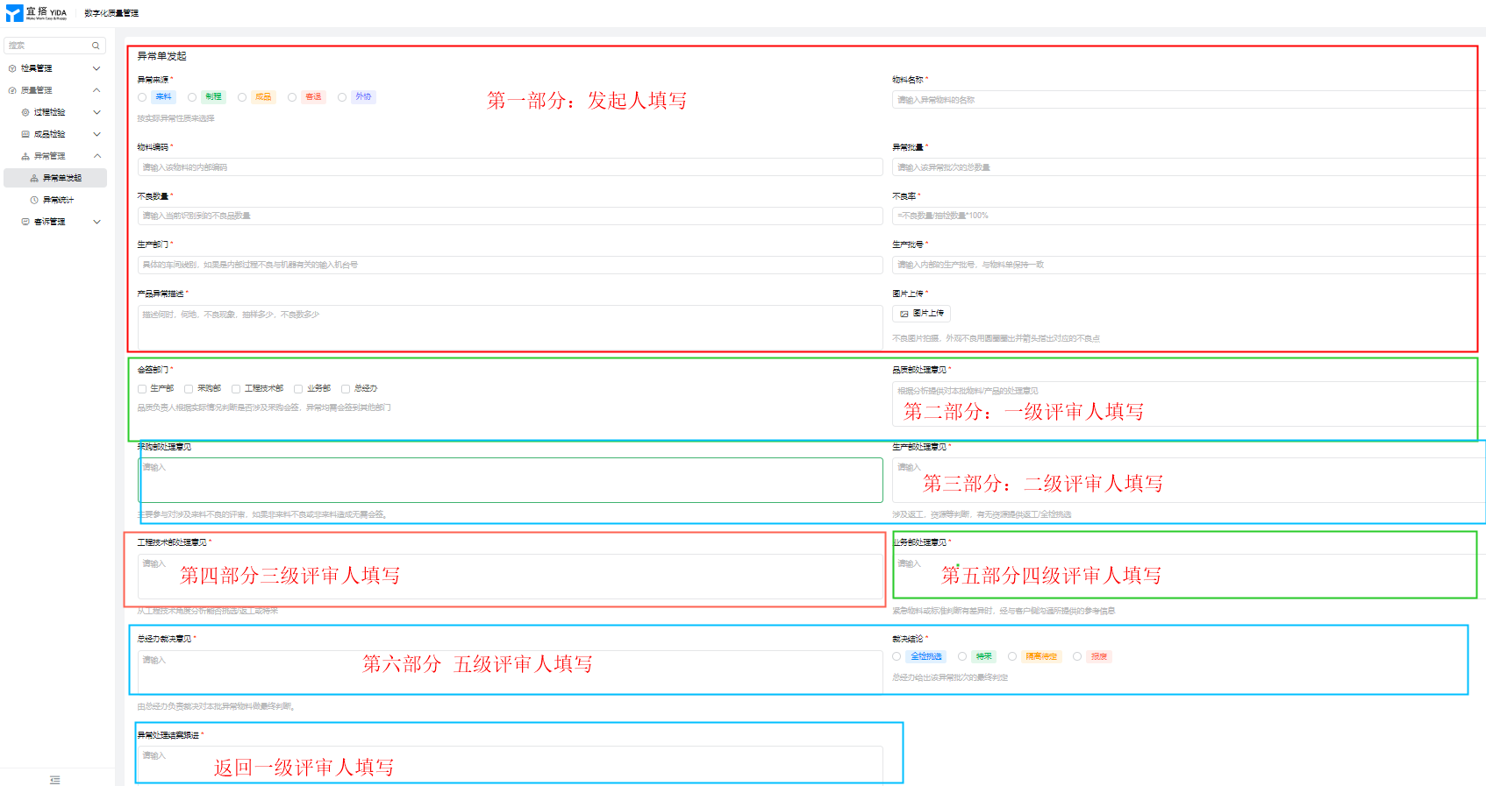The width and height of the screenshot is (1486, 786).
Task: Click the 检具管理 menu icon
Action: pyautogui.click(x=12, y=68)
